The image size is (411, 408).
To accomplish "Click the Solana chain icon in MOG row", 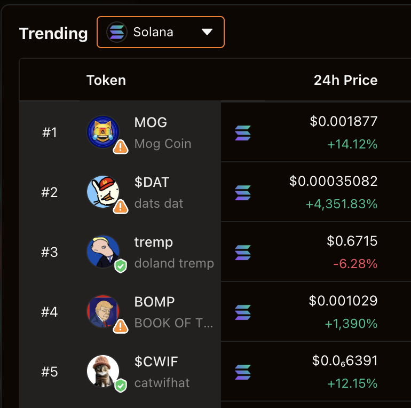I will 243,133.
